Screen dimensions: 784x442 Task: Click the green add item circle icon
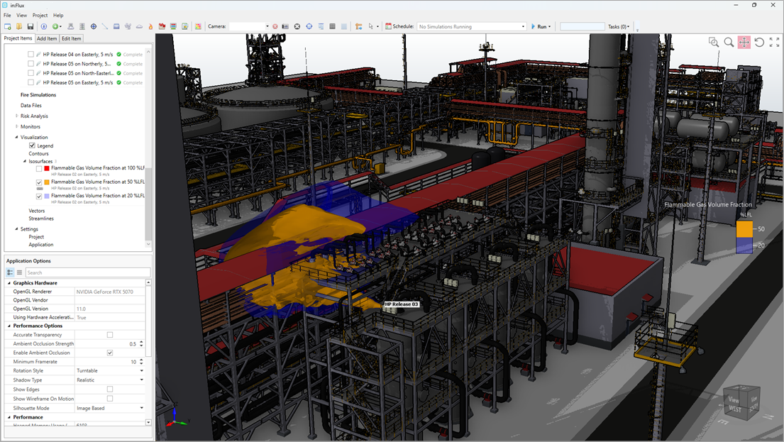point(55,26)
